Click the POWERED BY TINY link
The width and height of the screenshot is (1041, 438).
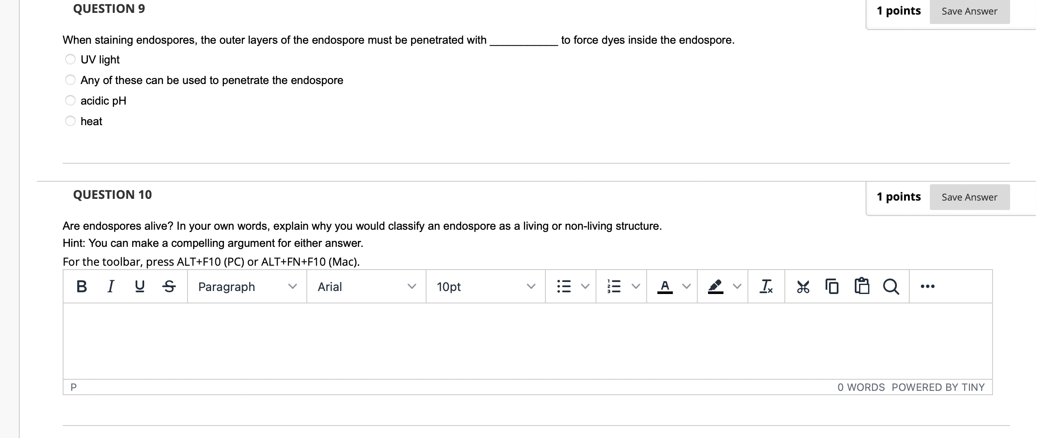(938, 387)
